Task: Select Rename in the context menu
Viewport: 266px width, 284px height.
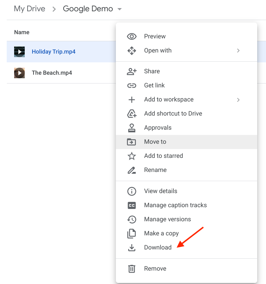Action: point(187,170)
